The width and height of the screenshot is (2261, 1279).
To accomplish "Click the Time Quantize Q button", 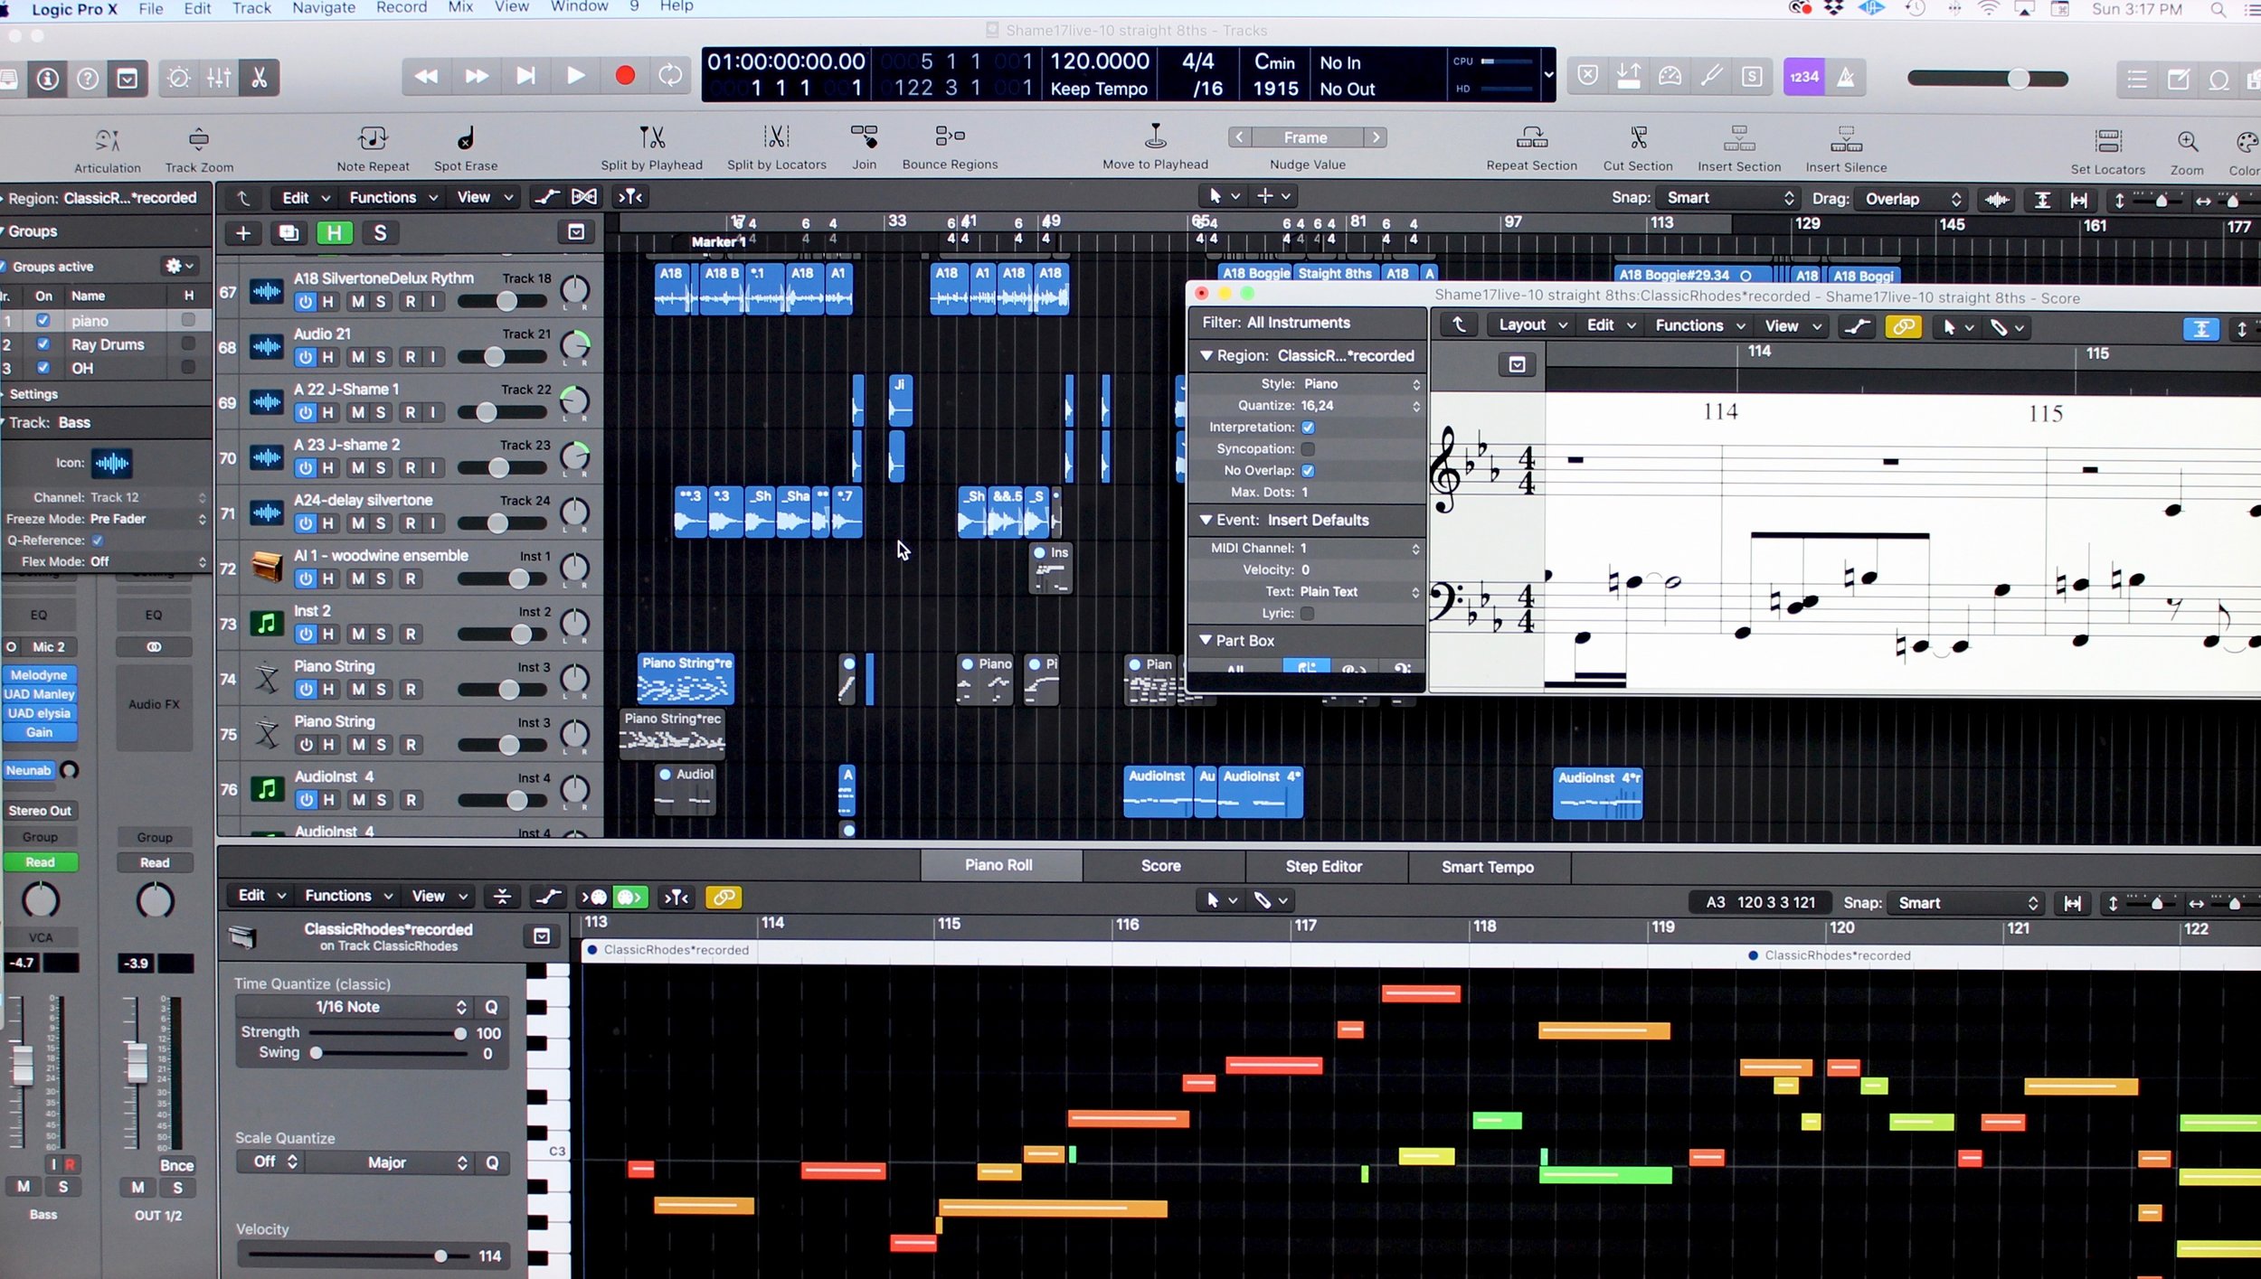I will [x=491, y=1007].
